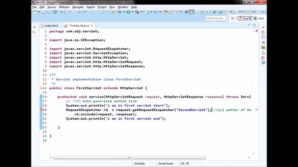Click the green icon in the right view stack
The width and height of the screenshot is (298, 167).
coord(263,47)
